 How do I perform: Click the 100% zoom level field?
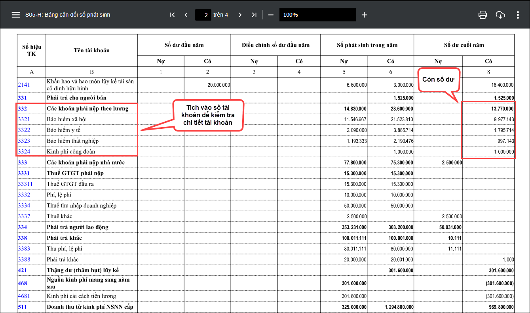(x=317, y=15)
